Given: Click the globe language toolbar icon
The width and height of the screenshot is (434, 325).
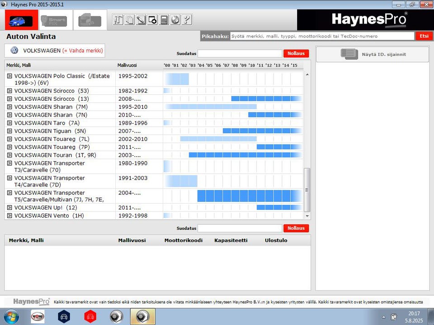Looking at the screenshot, I should click(175, 20).
